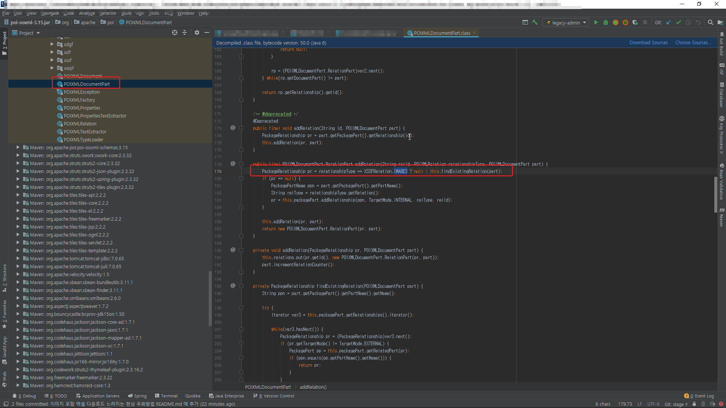Open the Spring tool window

[x=137, y=396]
